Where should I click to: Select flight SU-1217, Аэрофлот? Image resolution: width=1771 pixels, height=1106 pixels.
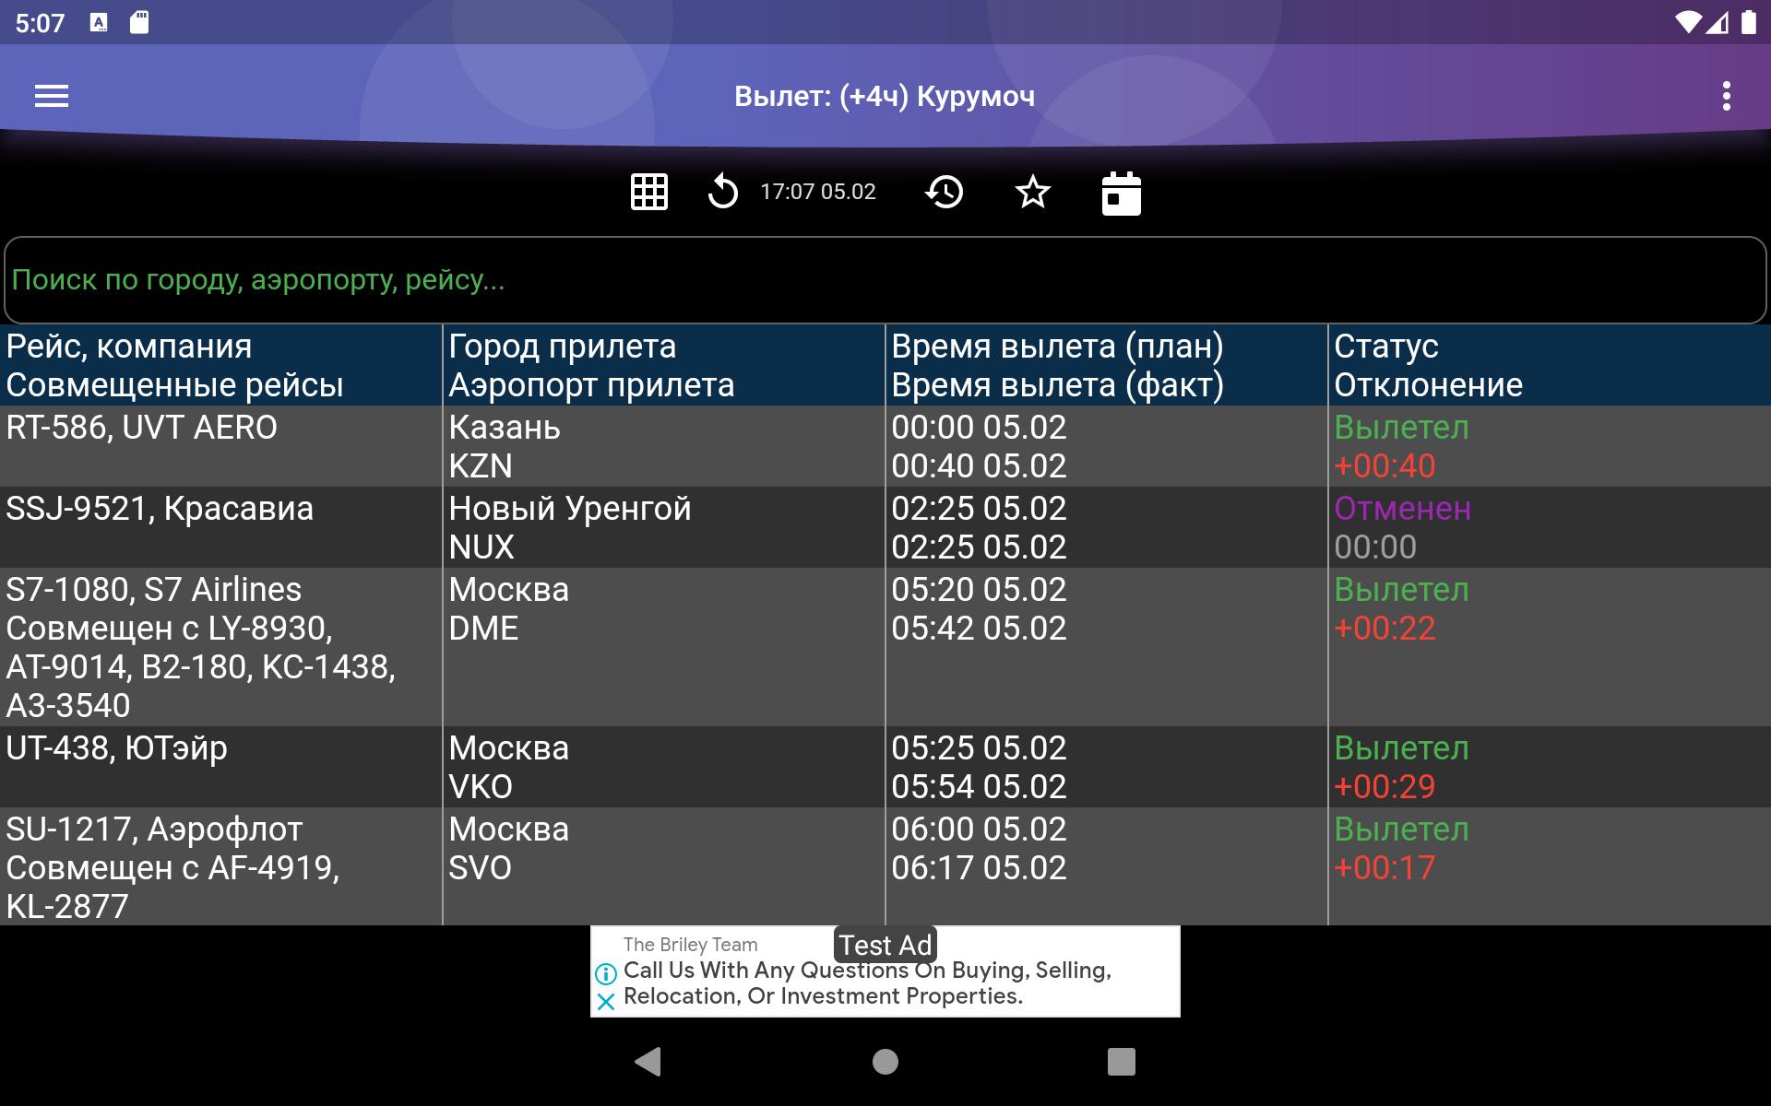(x=154, y=829)
